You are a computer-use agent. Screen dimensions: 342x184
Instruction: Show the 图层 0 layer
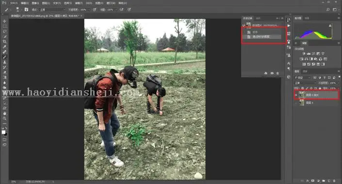296,103
